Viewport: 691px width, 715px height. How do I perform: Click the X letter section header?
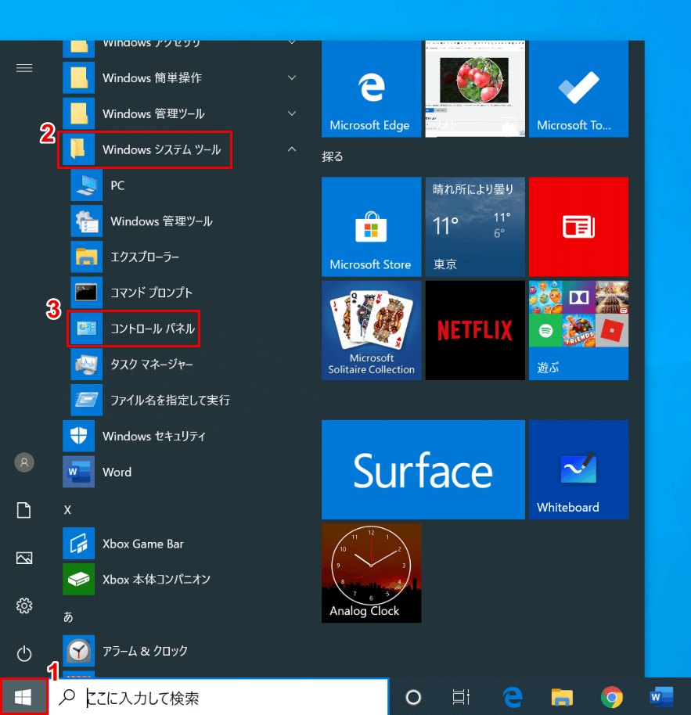pos(67,510)
